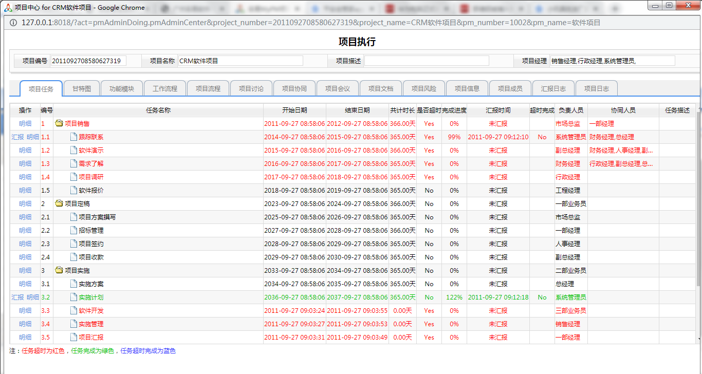Click the folder icon beside 项目定稿
Screen dimensions: 702x374
tap(59, 203)
